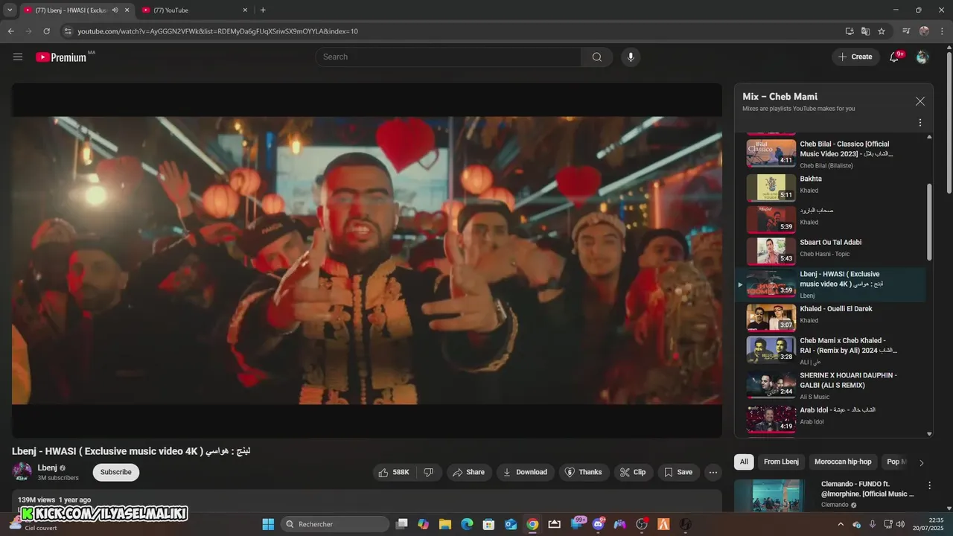
Task: Mute the playing Lbenj tab speaker icon
Action: [x=115, y=10]
